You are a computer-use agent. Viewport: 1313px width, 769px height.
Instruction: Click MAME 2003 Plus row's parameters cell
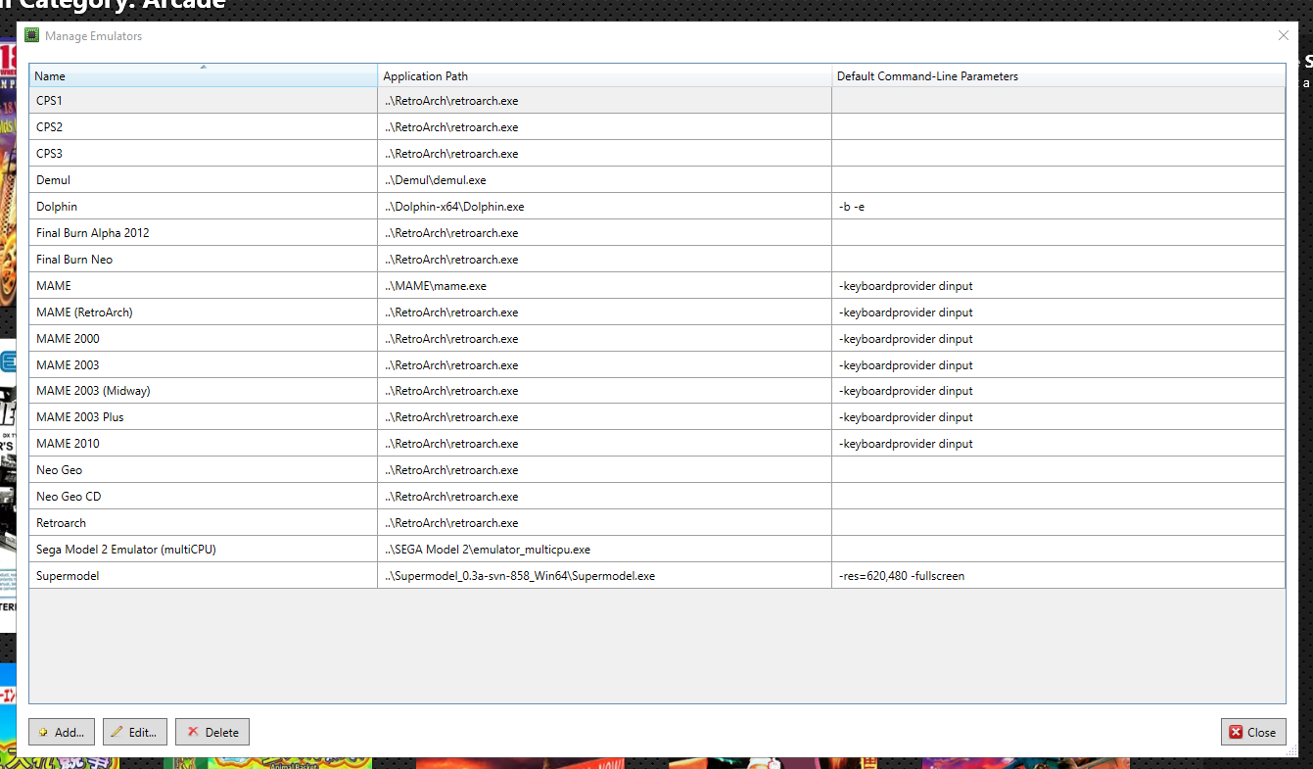click(1058, 416)
